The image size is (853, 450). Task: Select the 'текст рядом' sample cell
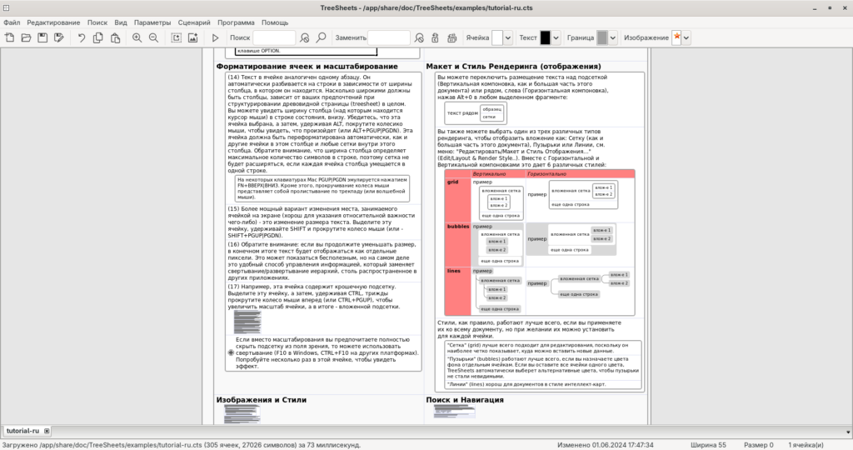[x=462, y=113]
